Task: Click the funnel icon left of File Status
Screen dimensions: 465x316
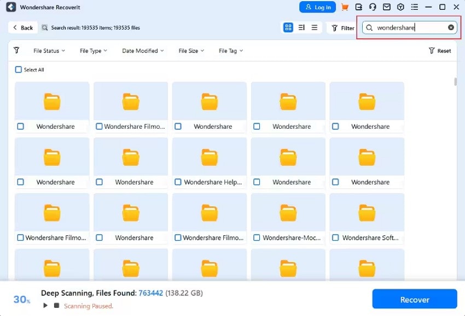Action: pos(16,50)
